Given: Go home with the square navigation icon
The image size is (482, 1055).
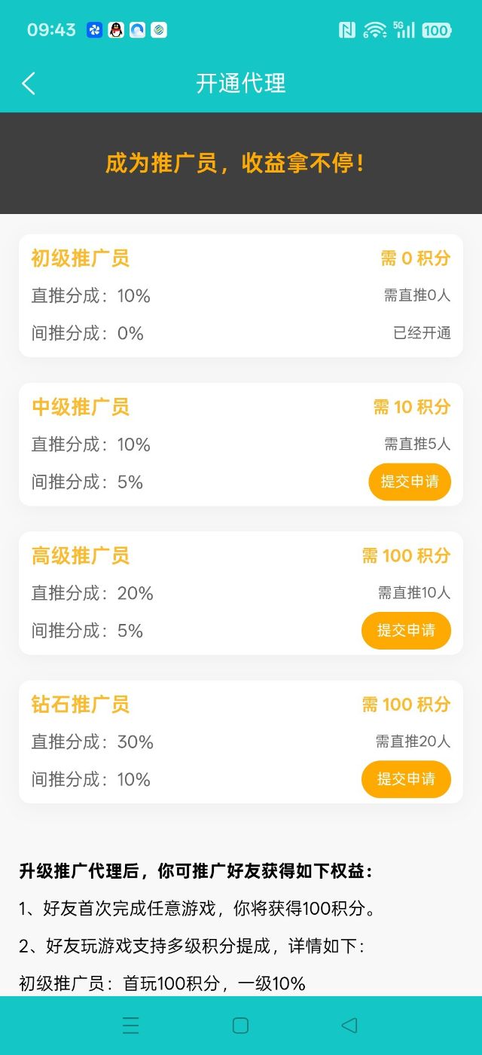Looking at the screenshot, I should coord(241,1025).
